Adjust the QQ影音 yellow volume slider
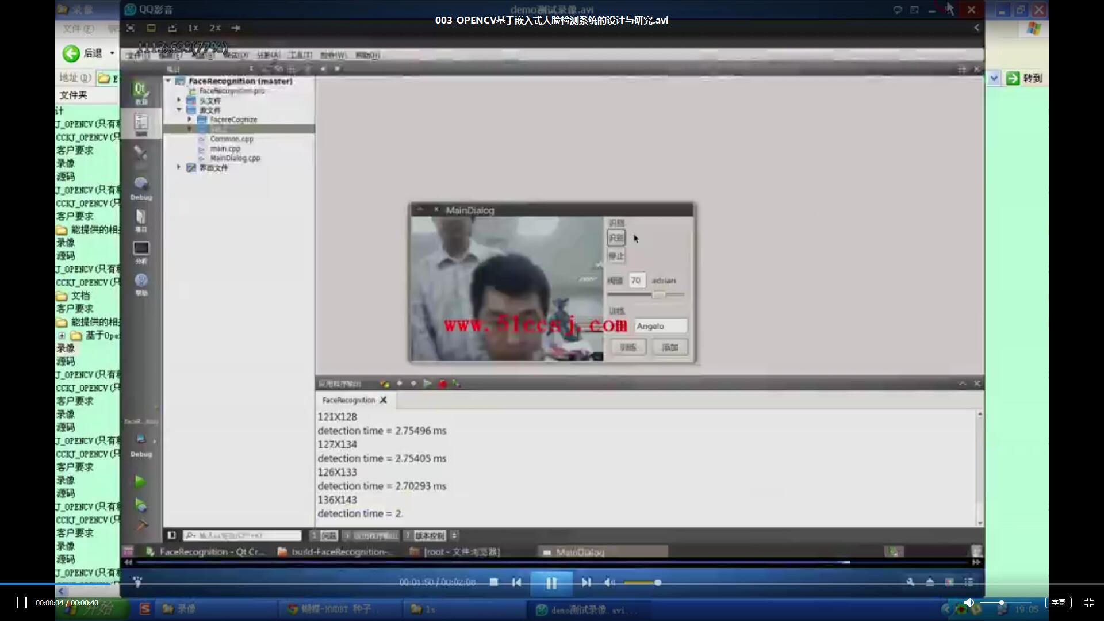The height and width of the screenshot is (621, 1104). [x=642, y=582]
